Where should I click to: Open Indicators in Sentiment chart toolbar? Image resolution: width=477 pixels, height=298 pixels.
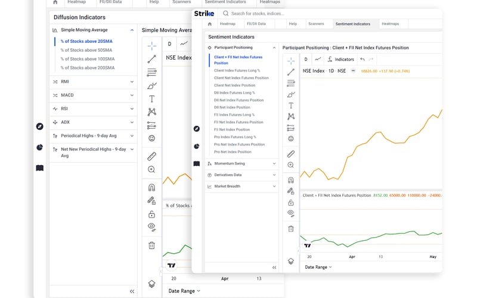340,59
